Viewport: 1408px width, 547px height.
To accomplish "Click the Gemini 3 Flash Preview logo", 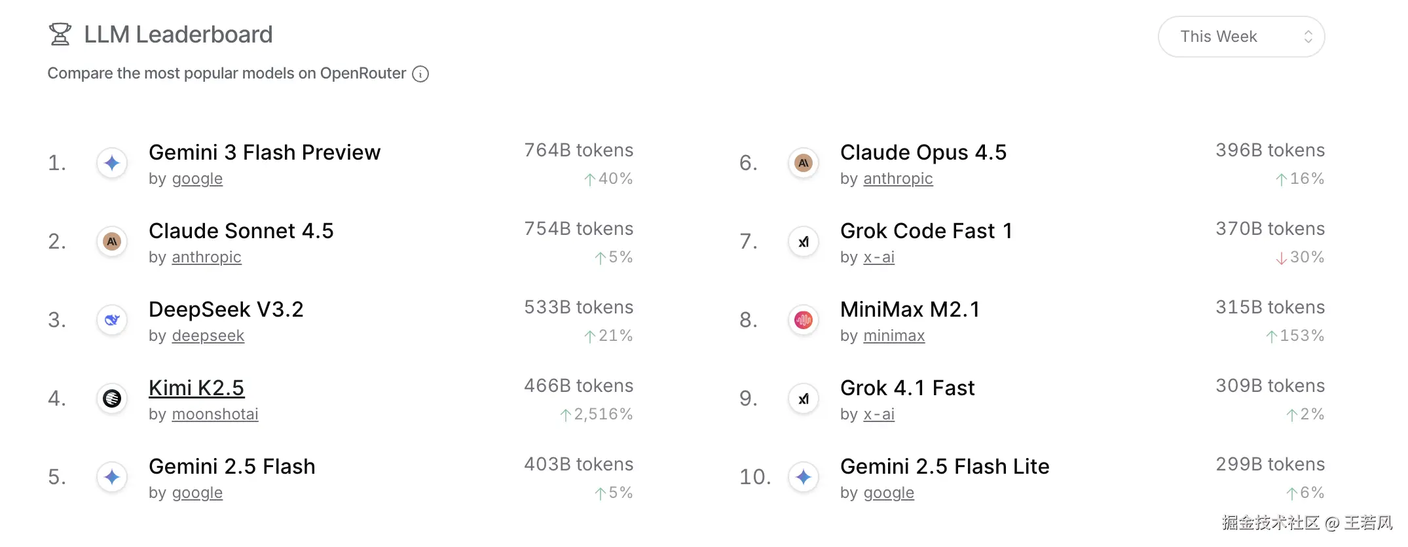I will [112, 163].
